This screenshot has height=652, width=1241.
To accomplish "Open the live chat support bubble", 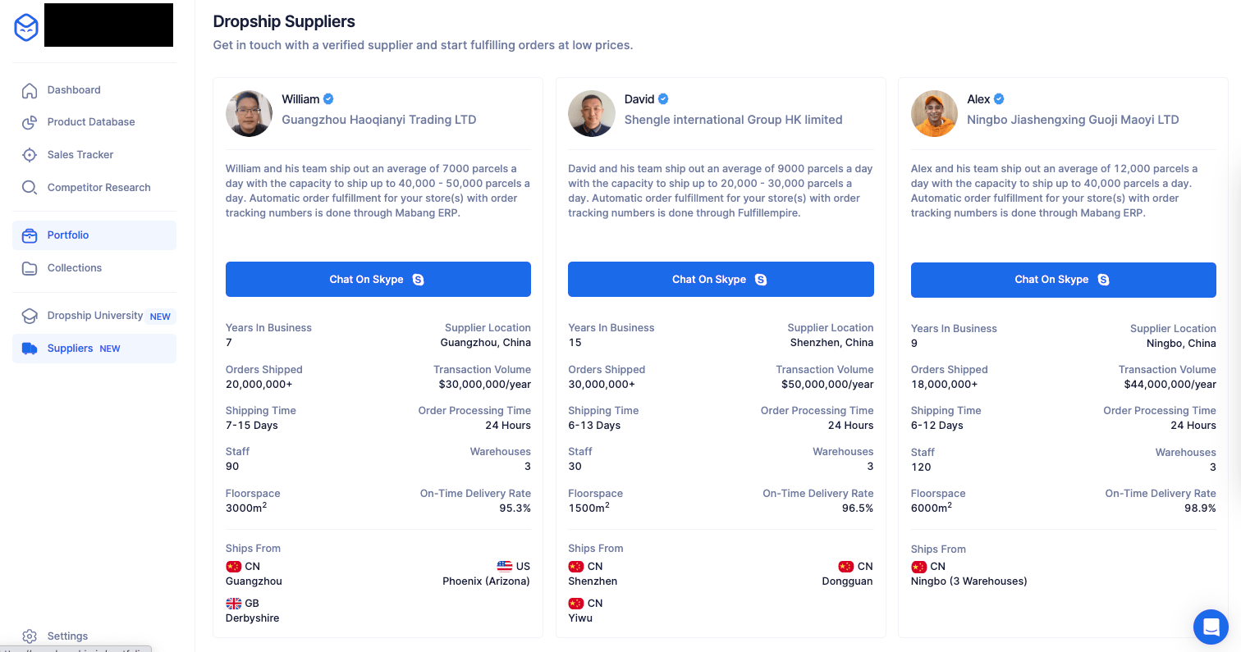I will [1211, 627].
